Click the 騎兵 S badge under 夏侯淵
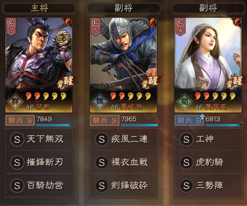 pos(105,120)
